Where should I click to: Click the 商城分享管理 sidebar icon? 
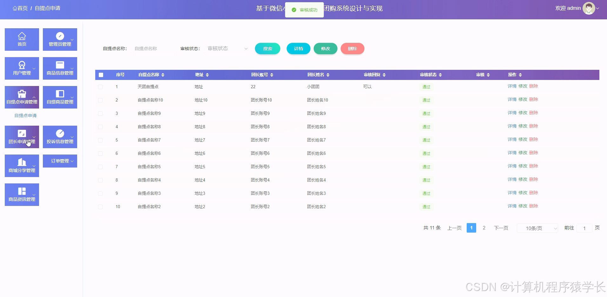click(22, 165)
